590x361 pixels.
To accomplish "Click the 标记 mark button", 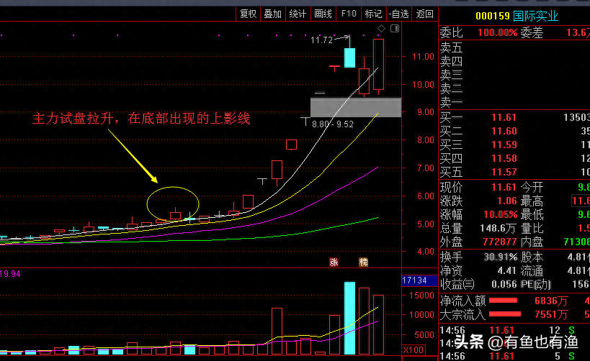I will click(x=373, y=14).
